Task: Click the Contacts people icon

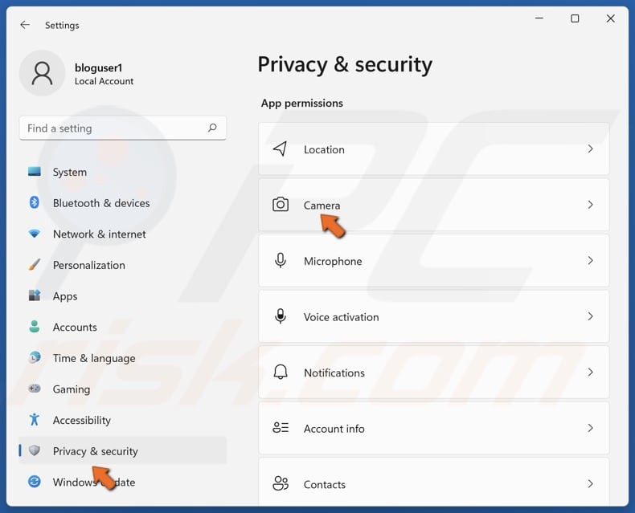Action: coord(281,483)
